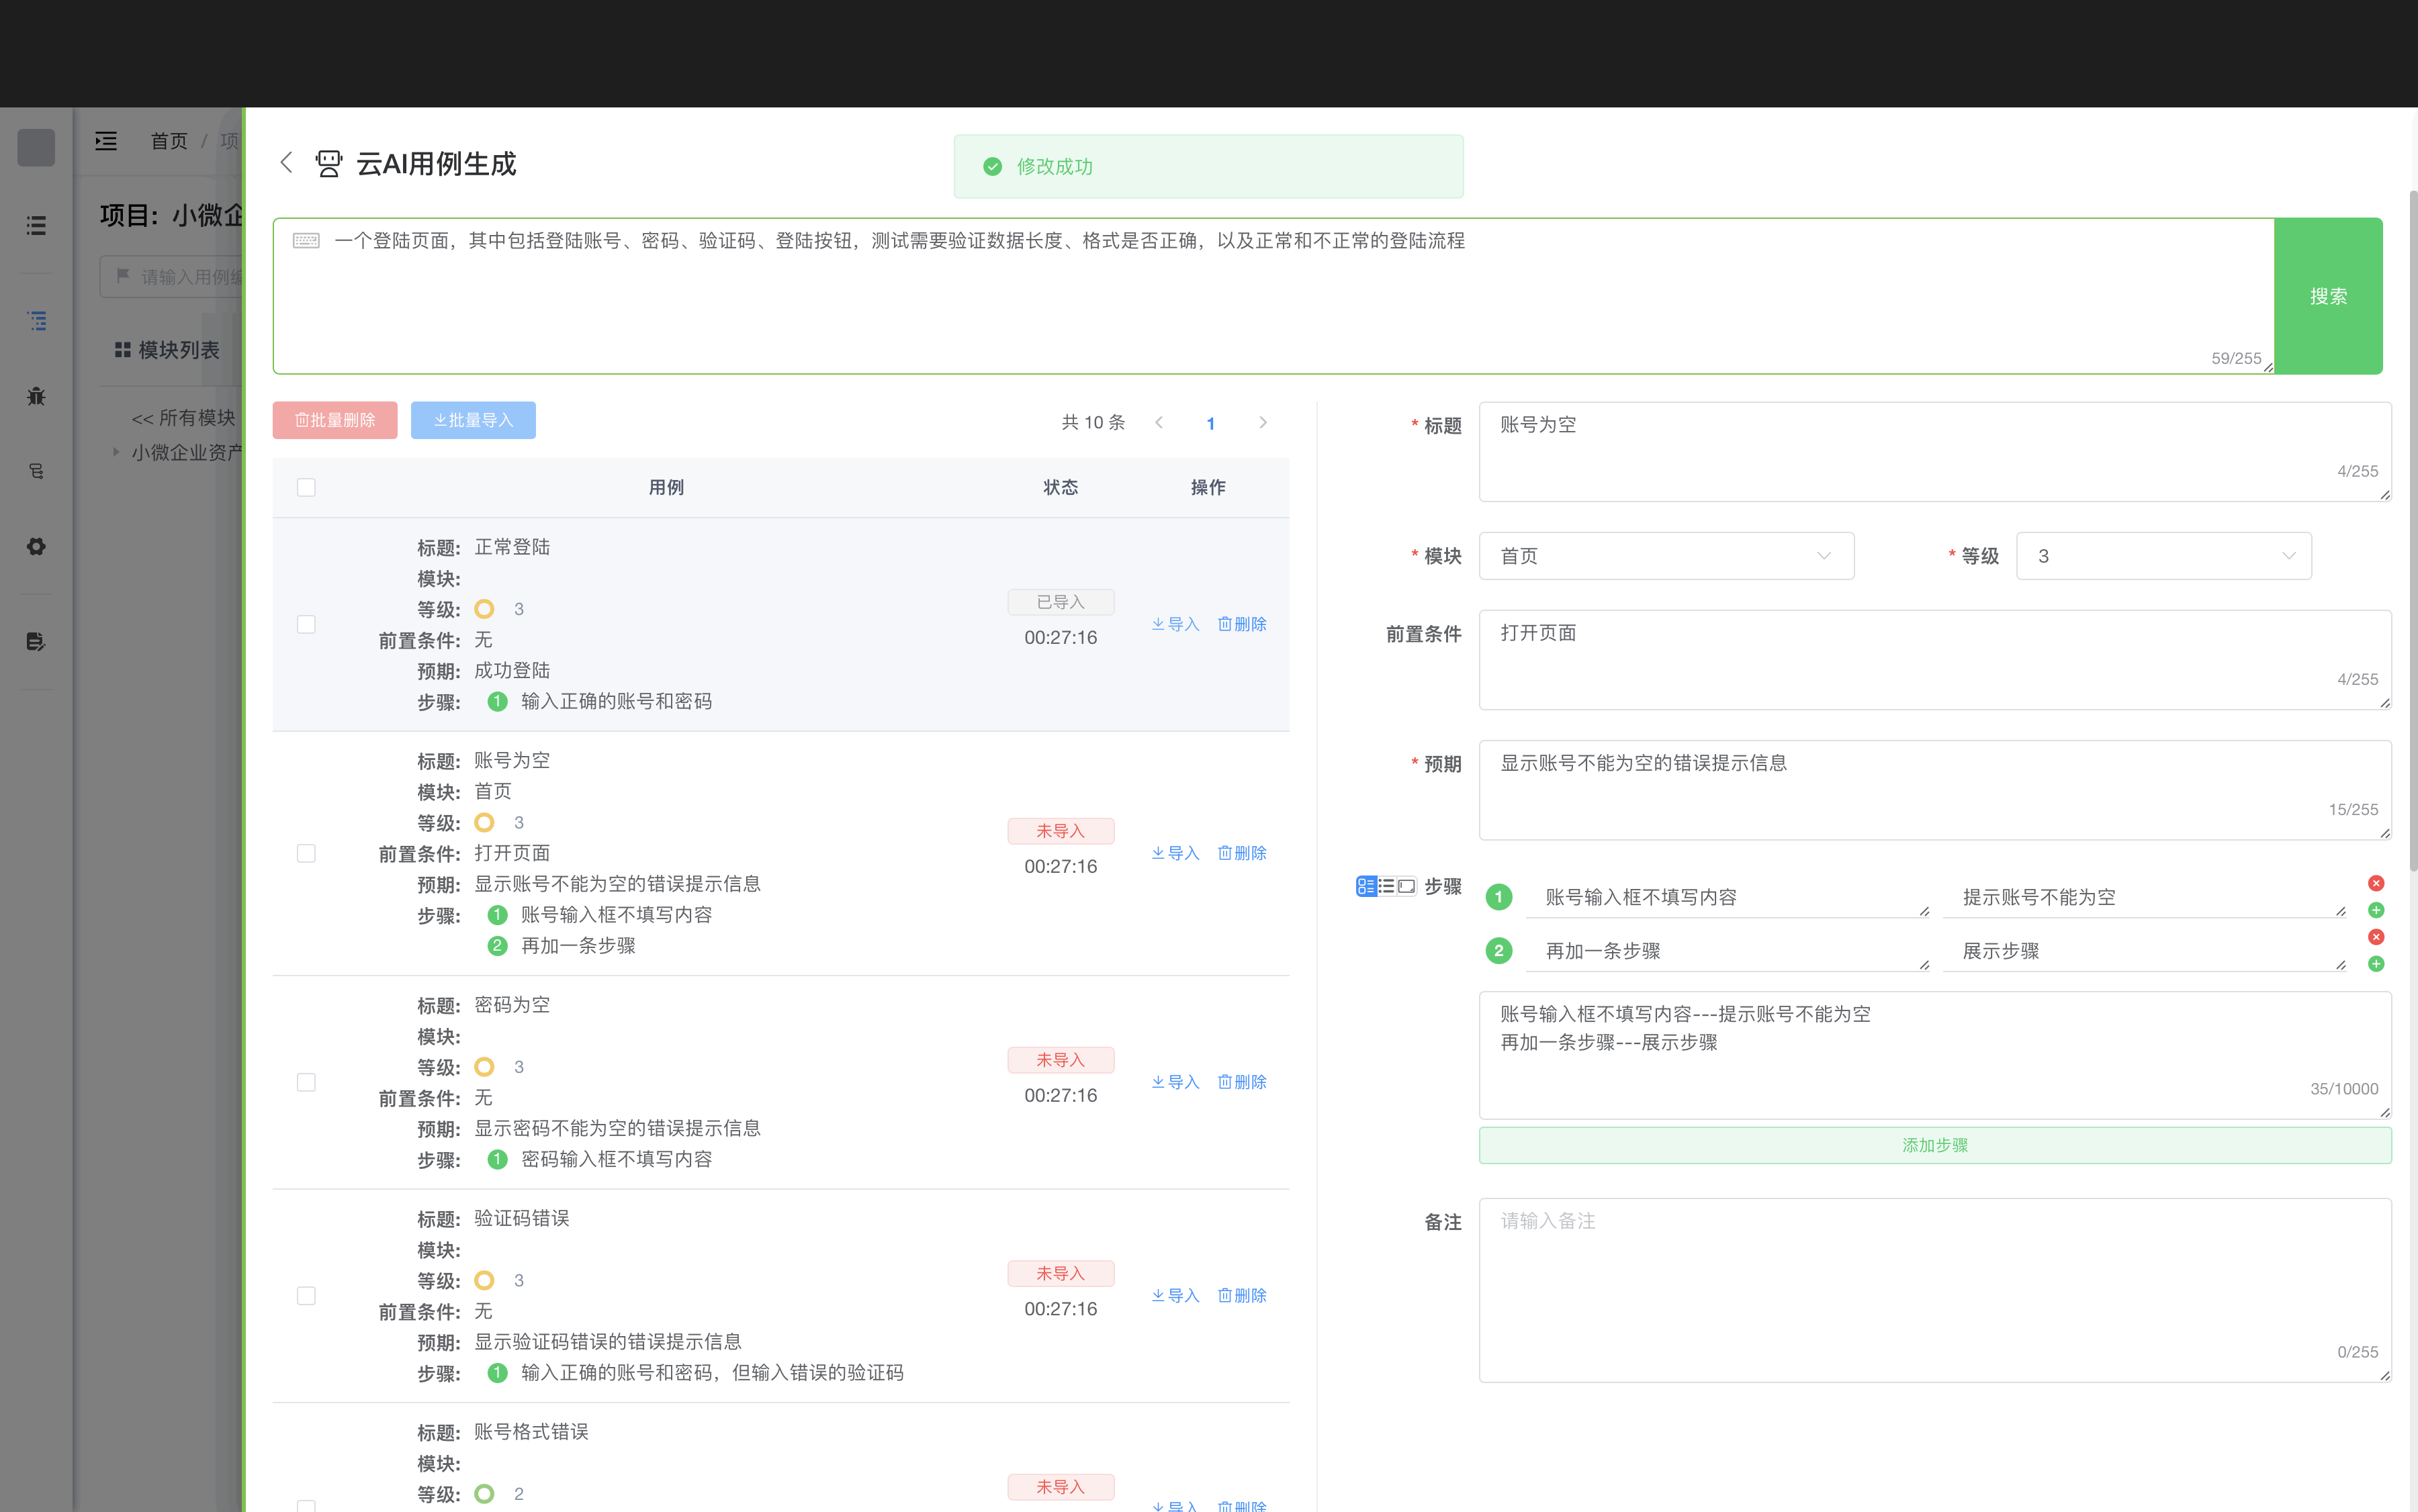Select the bullet list view icon for 步骤

click(x=1386, y=886)
